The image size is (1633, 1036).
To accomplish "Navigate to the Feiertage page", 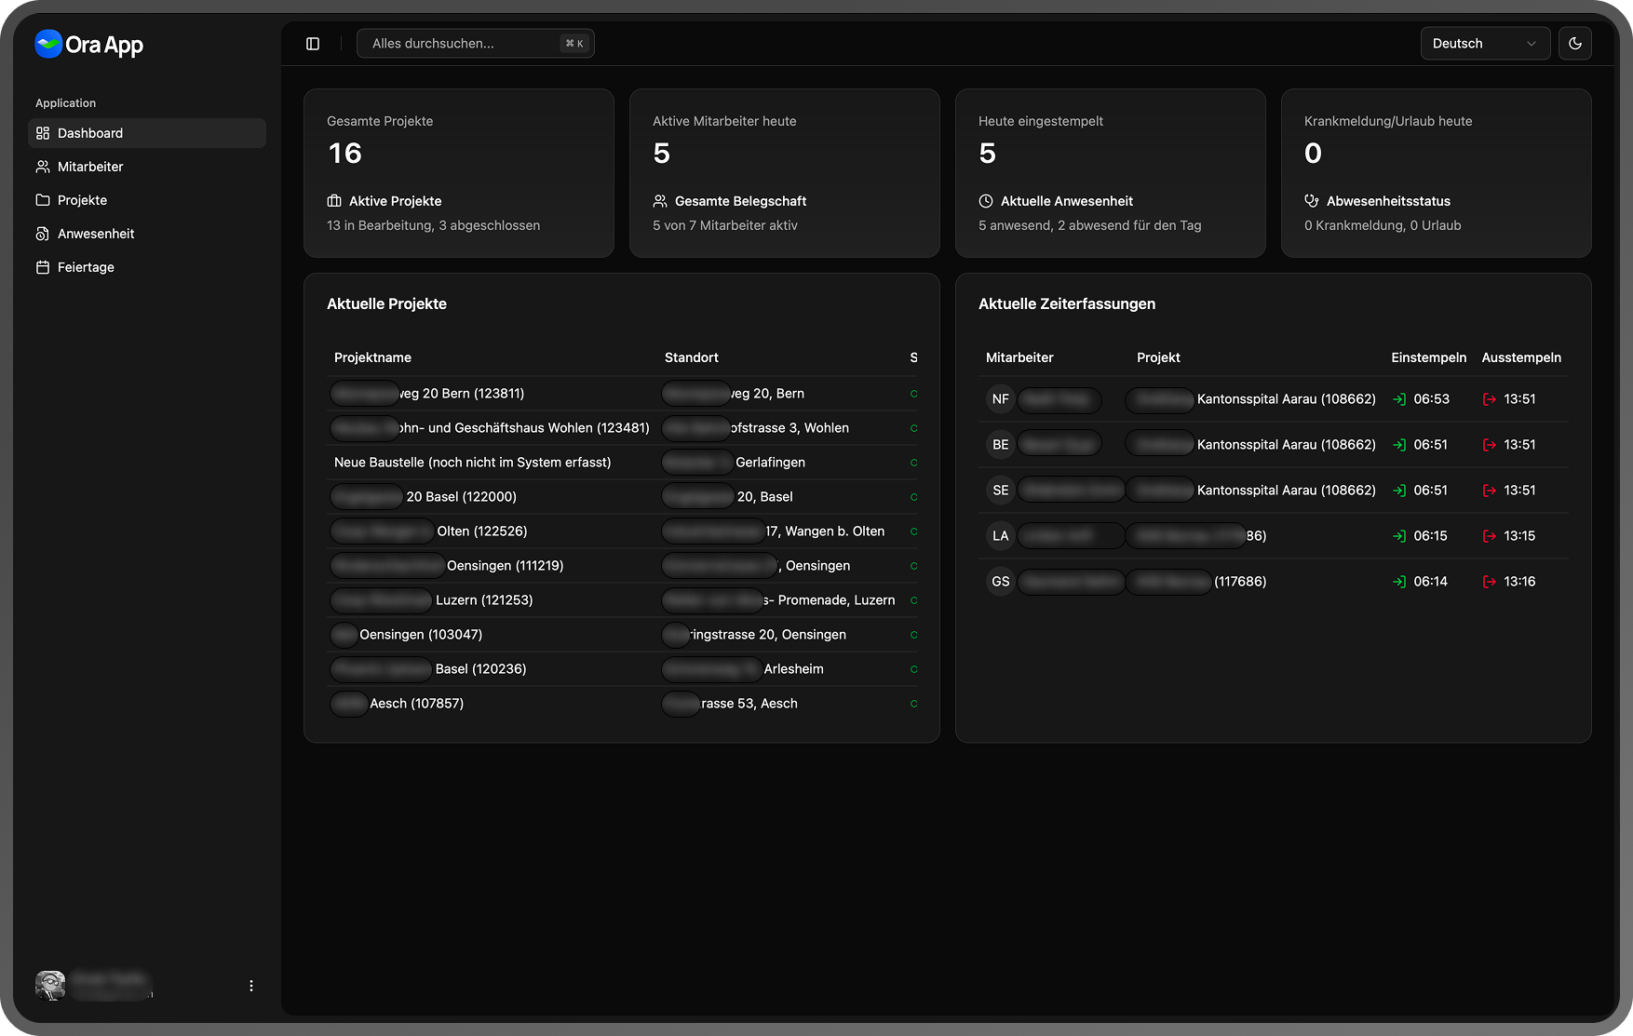I will (86, 267).
